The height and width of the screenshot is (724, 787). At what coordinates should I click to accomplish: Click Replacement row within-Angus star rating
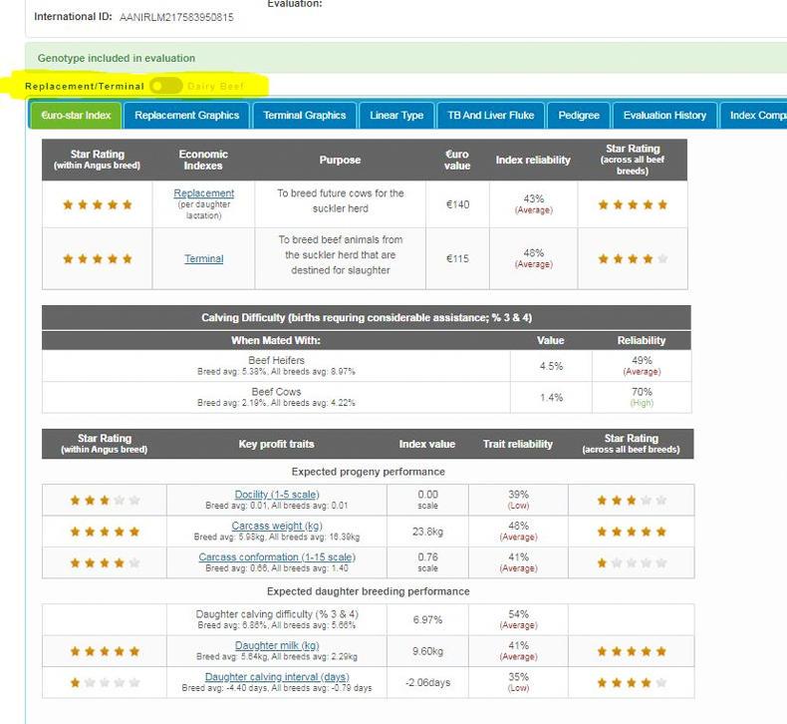[x=97, y=204]
